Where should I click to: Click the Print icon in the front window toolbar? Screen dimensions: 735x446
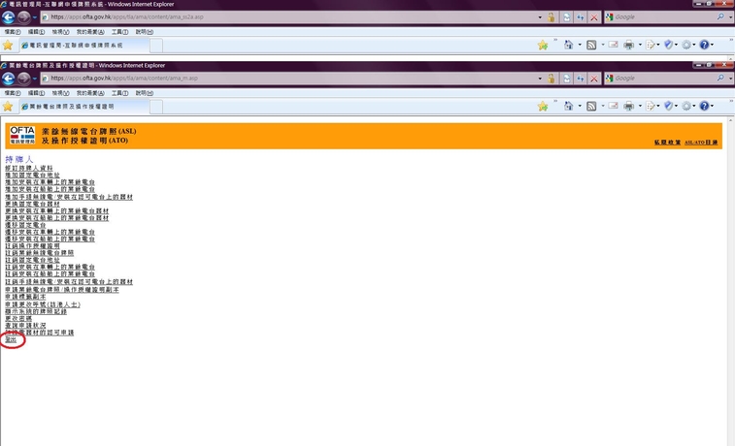tap(628, 106)
